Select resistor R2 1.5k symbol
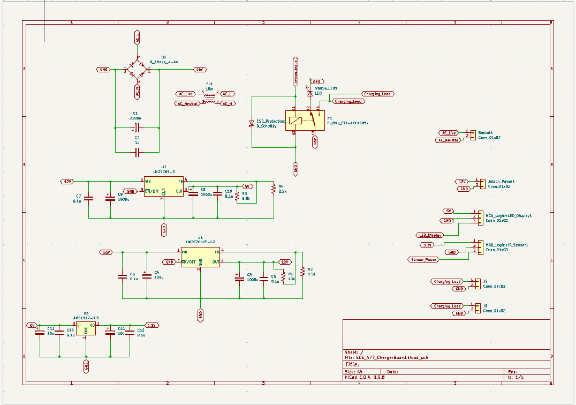This screenshot has height=405, width=576. pos(302,272)
